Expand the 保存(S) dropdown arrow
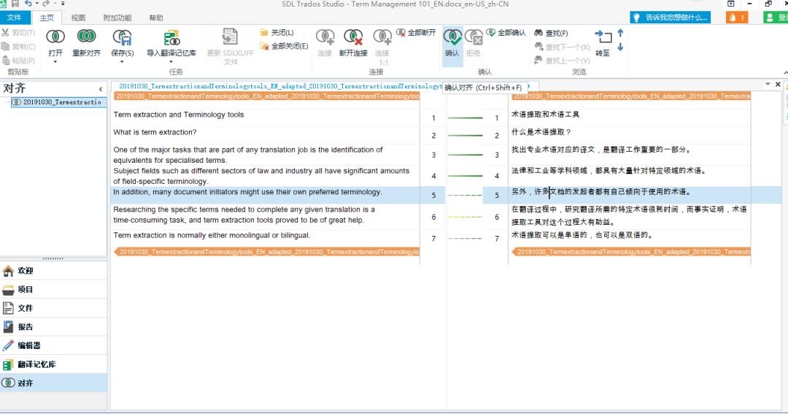Image resolution: width=788 pixels, height=414 pixels. [122, 62]
